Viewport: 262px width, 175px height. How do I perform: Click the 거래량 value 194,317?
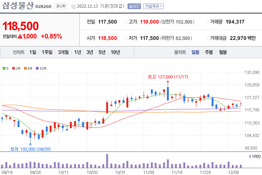pos(235,22)
